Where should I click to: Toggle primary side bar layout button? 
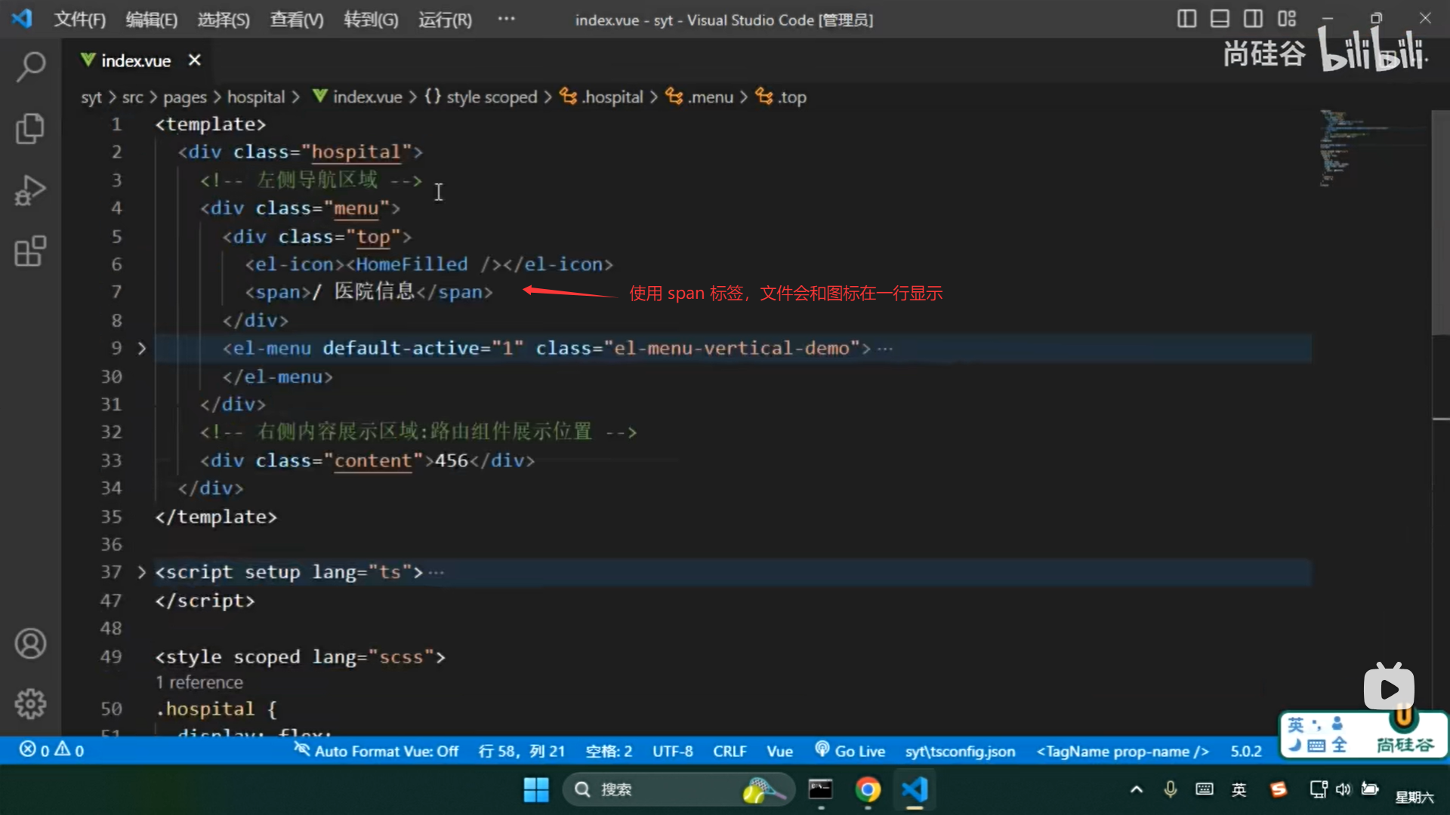(1186, 19)
